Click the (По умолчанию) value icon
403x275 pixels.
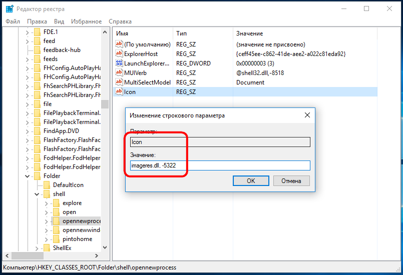click(x=119, y=44)
